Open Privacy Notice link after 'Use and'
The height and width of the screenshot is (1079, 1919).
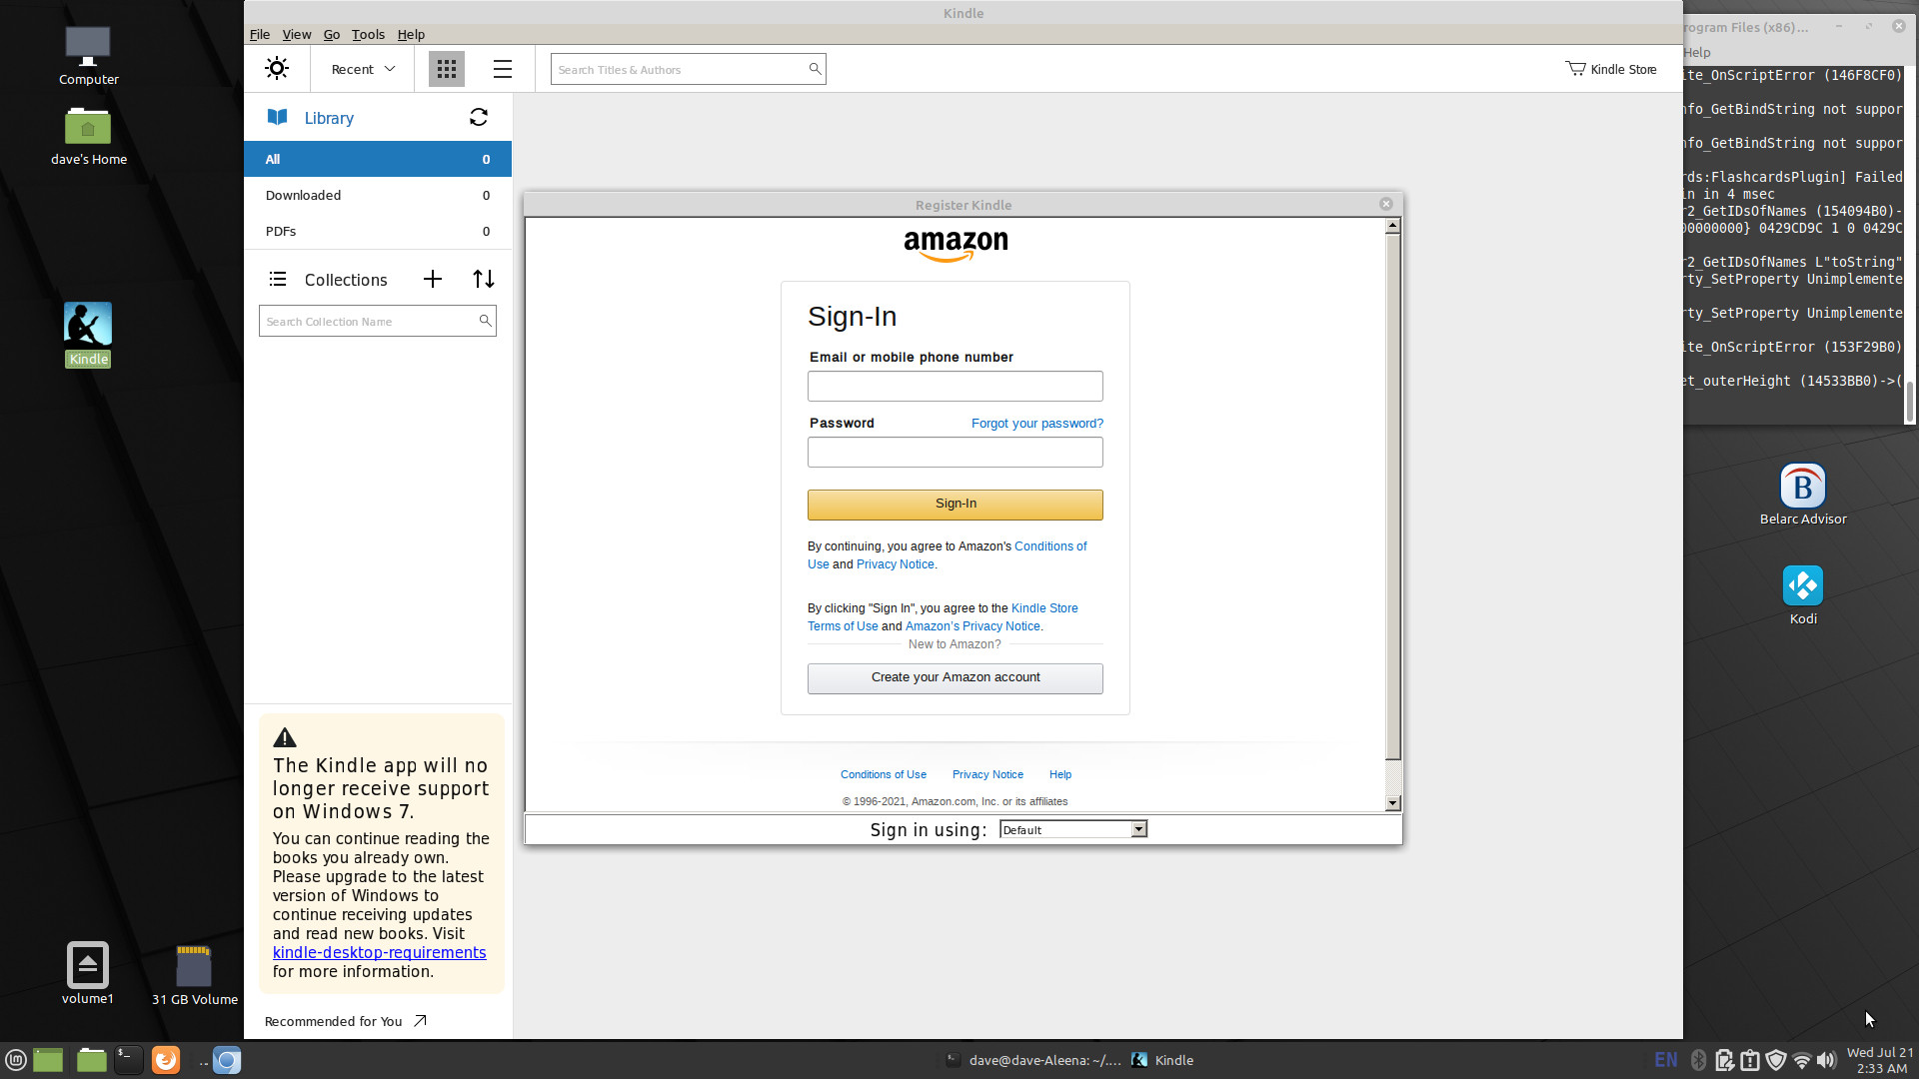(896, 564)
